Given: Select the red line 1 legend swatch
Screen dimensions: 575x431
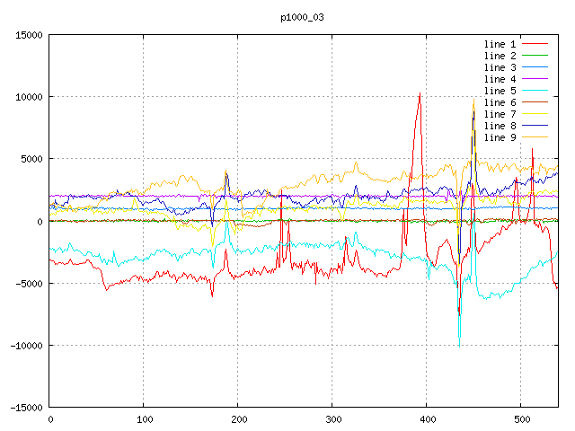Looking at the screenshot, I should click(535, 44).
